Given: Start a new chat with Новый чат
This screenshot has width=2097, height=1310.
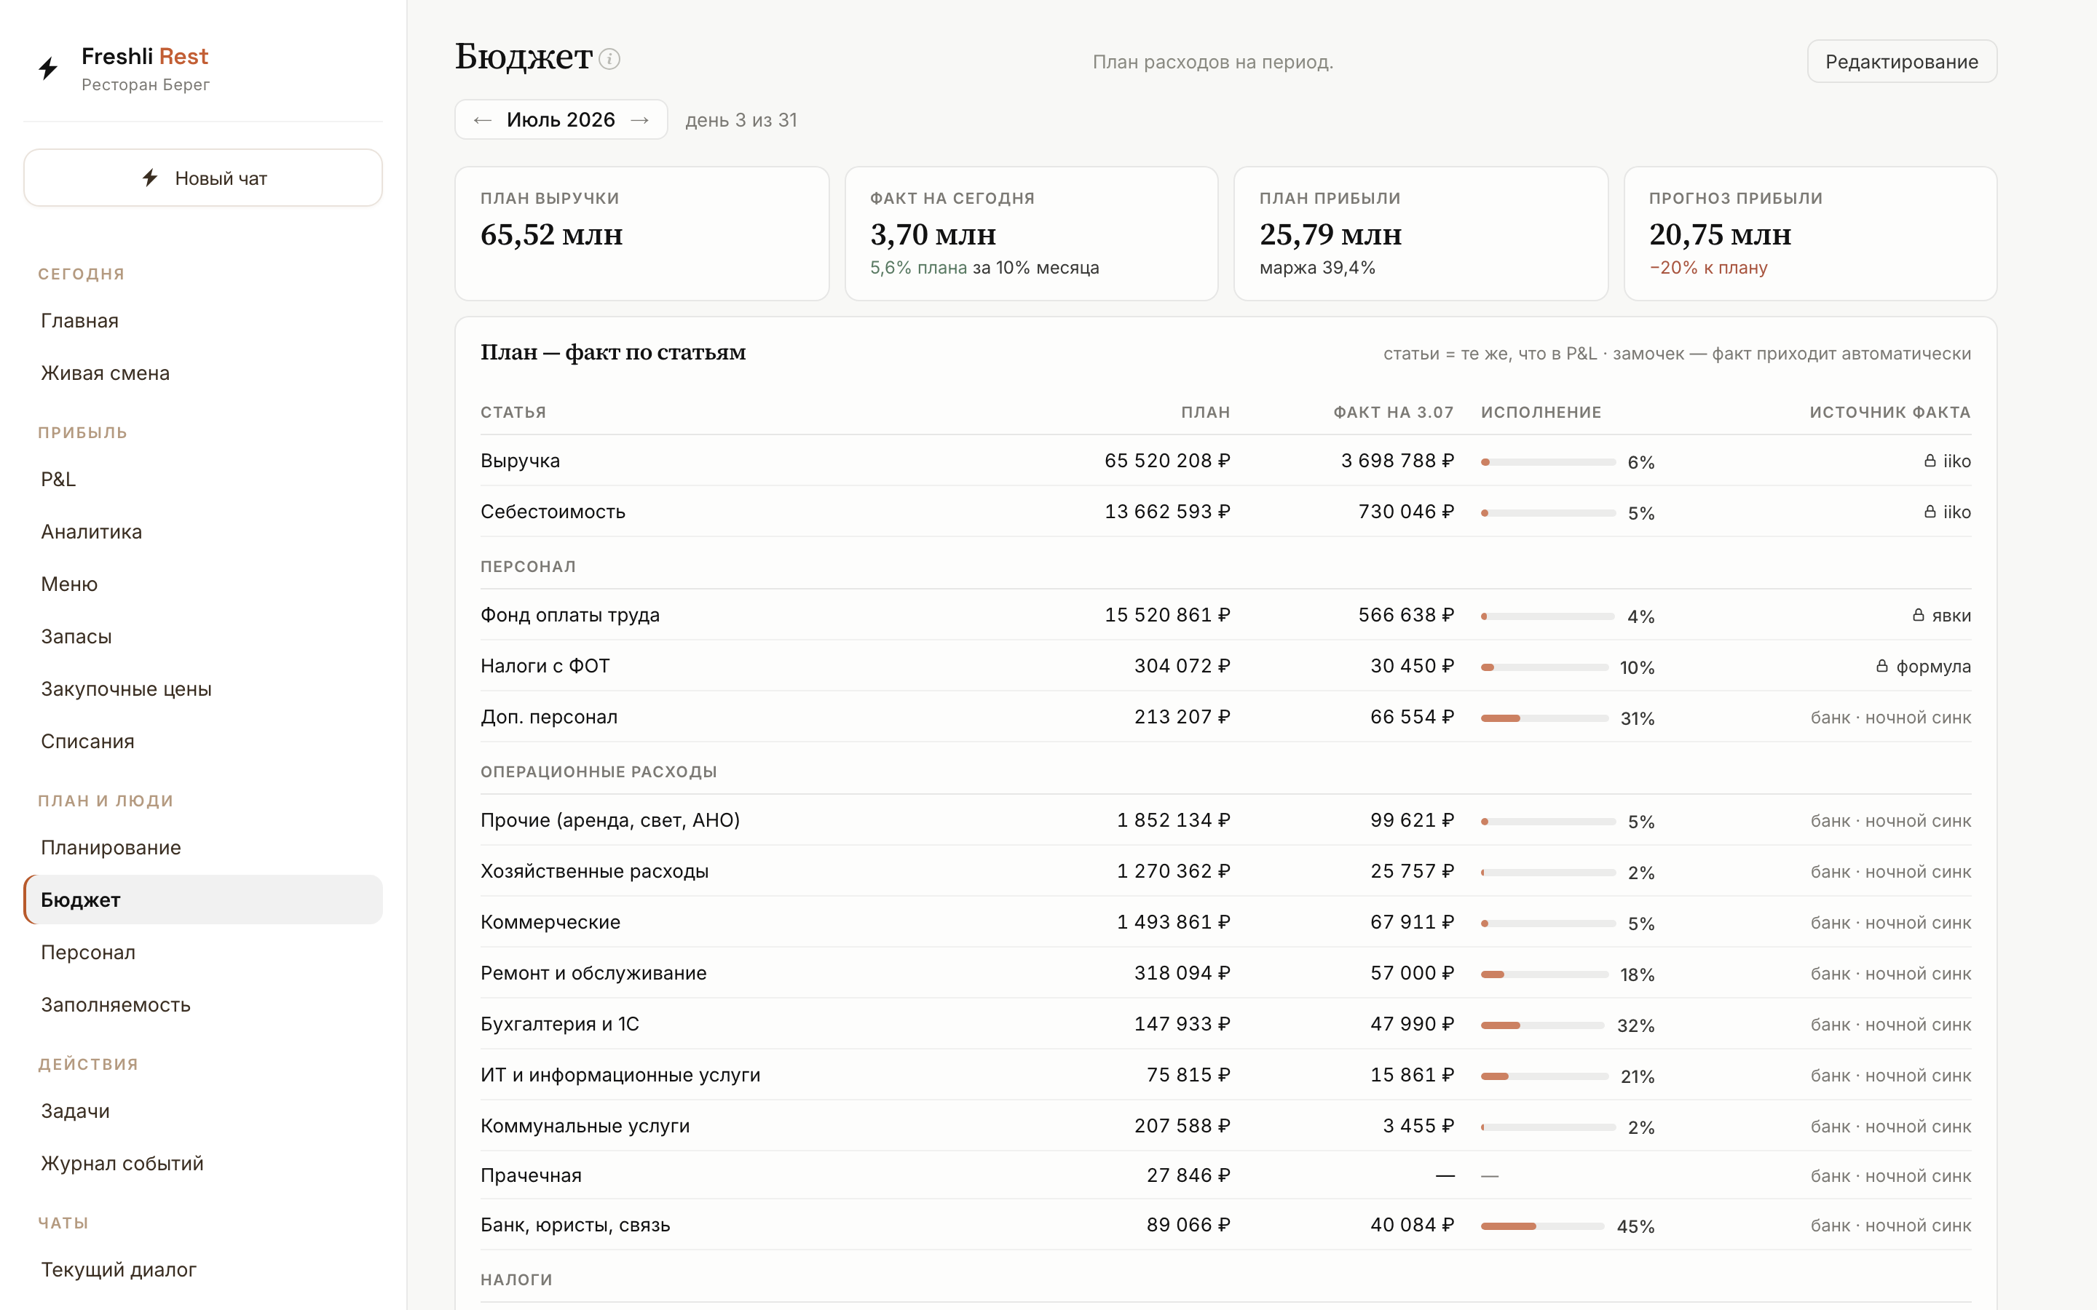Looking at the screenshot, I should (202, 178).
